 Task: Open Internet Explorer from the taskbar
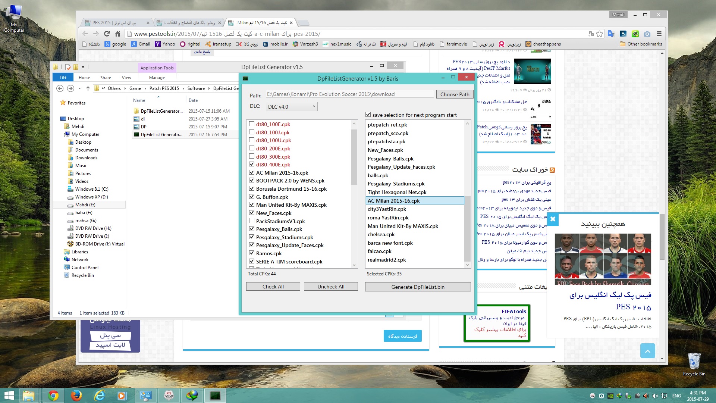click(x=100, y=395)
